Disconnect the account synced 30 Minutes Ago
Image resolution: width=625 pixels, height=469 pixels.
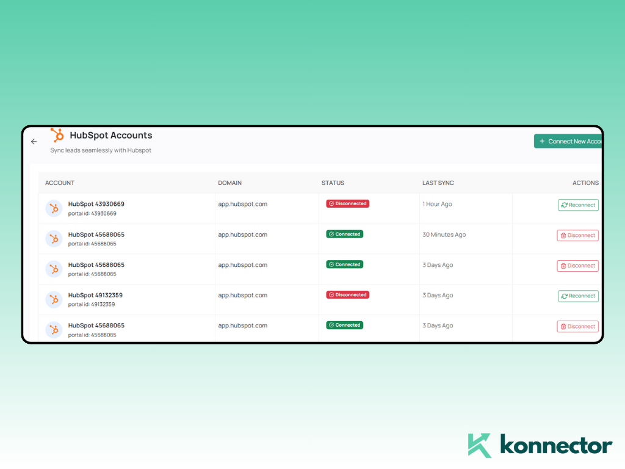pyautogui.click(x=577, y=235)
